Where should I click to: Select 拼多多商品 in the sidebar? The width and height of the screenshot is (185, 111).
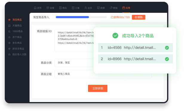(x=18, y=49)
